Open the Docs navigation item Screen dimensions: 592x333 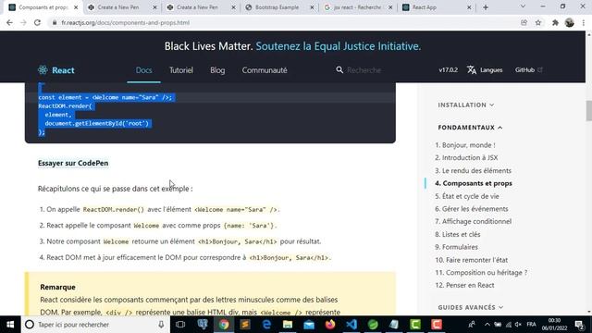point(144,70)
